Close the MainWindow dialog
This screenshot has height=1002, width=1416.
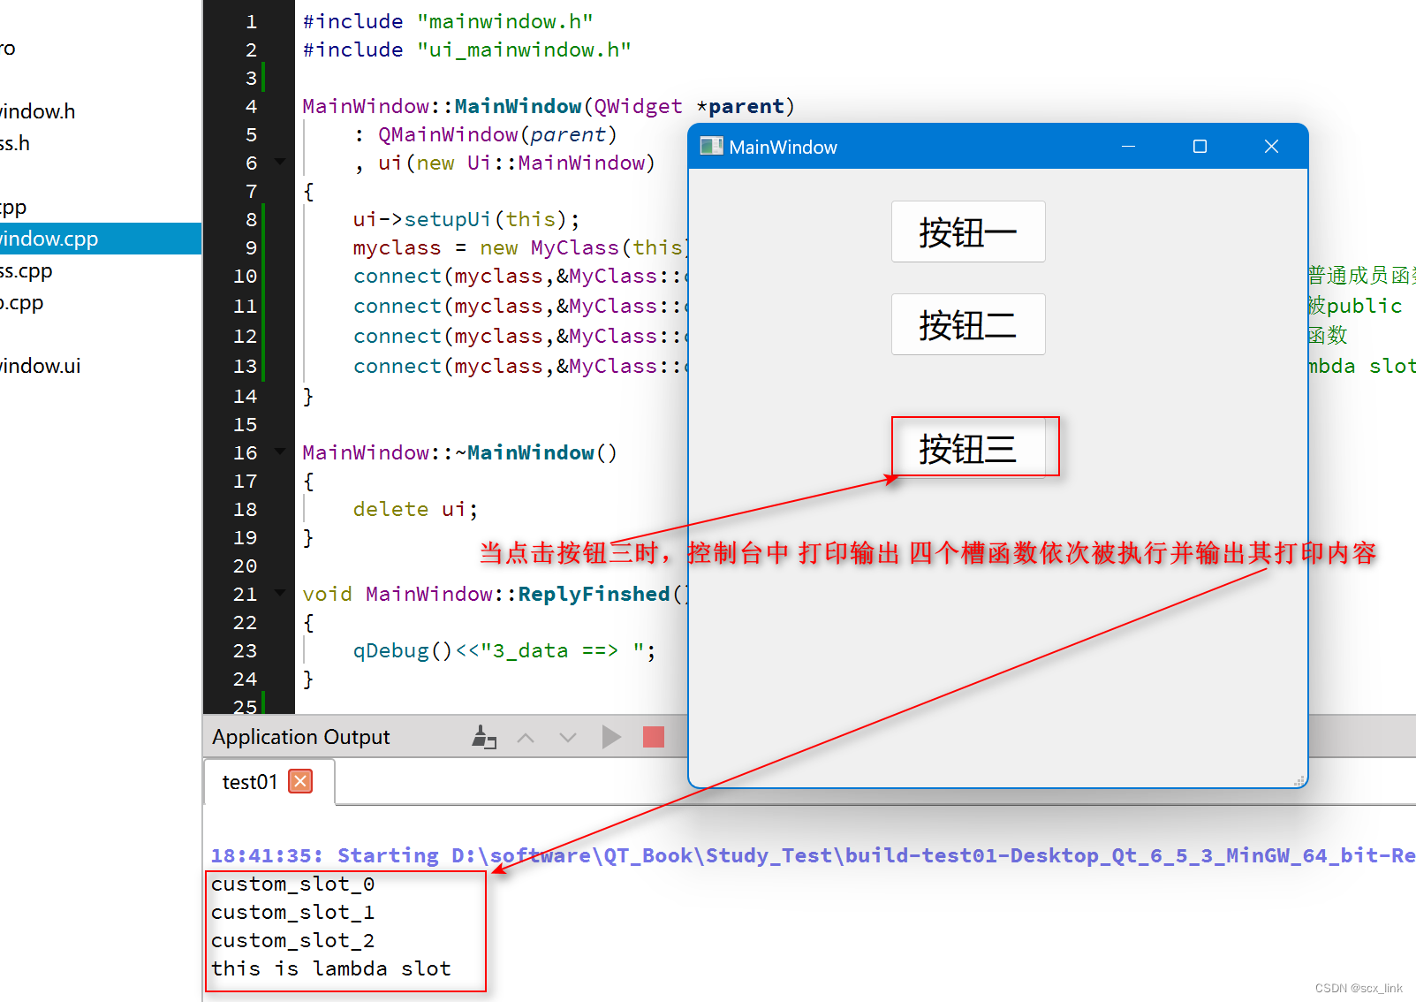click(x=1271, y=146)
